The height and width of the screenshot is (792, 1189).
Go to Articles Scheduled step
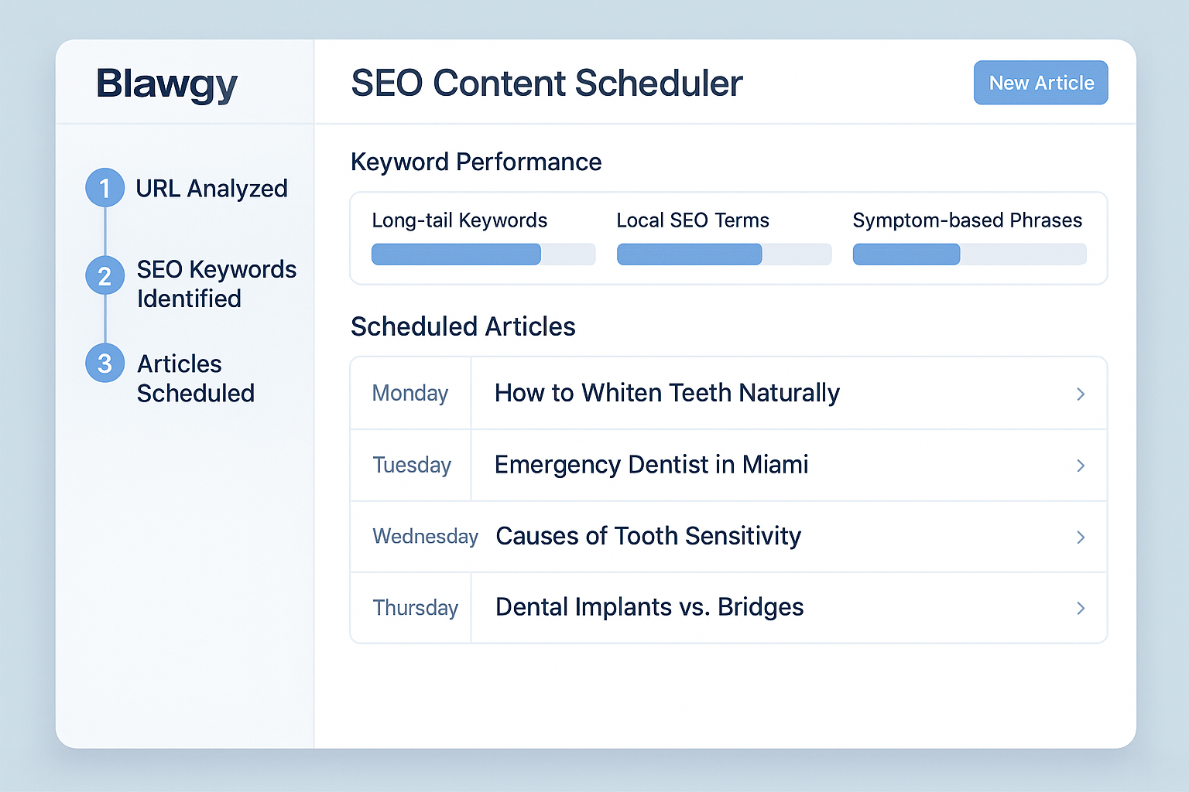click(196, 378)
